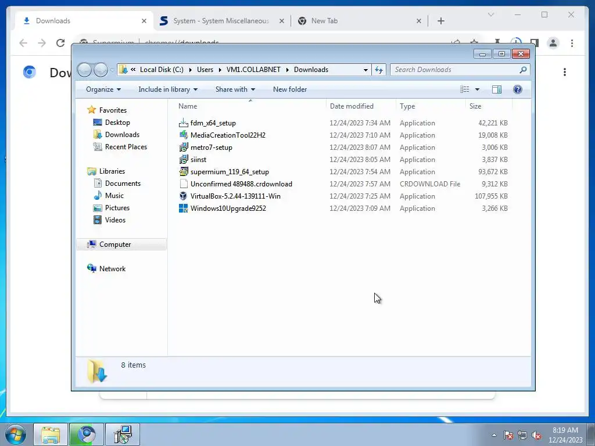Click the Explorer back navigation button

[x=85, y=70]
